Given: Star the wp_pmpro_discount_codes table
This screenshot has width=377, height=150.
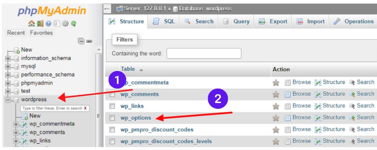Looking at the screenshot, I should click(x=276, y=130).
